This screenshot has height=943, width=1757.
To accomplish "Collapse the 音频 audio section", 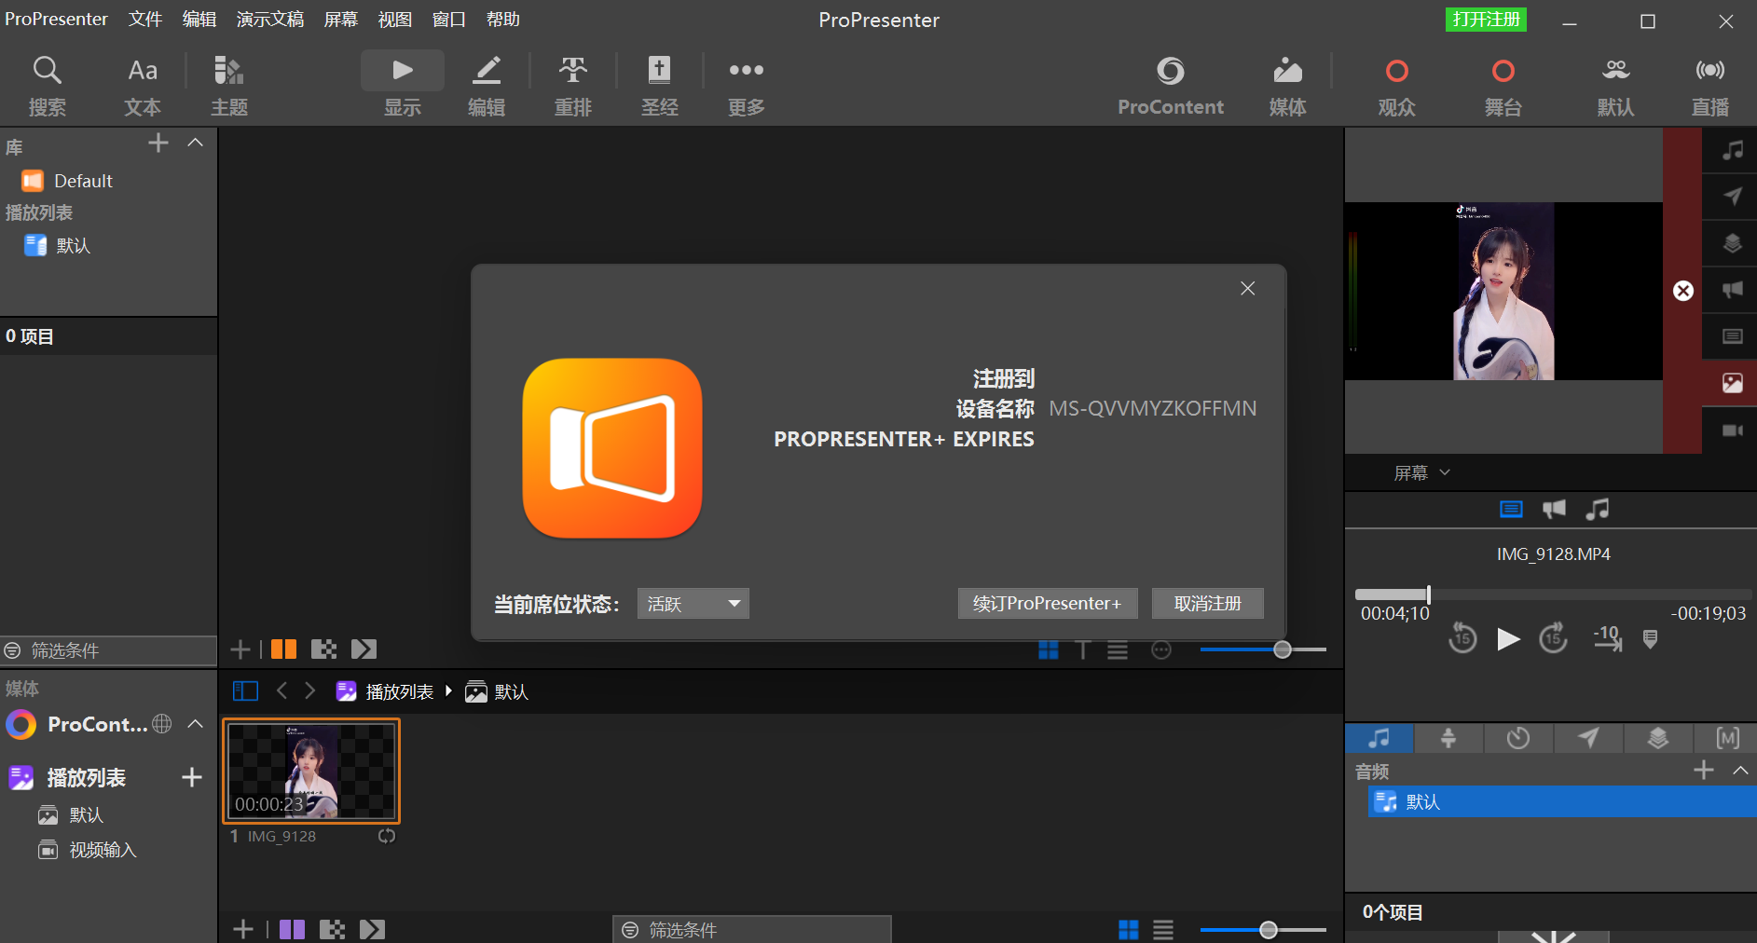I will coord(1740,770).
